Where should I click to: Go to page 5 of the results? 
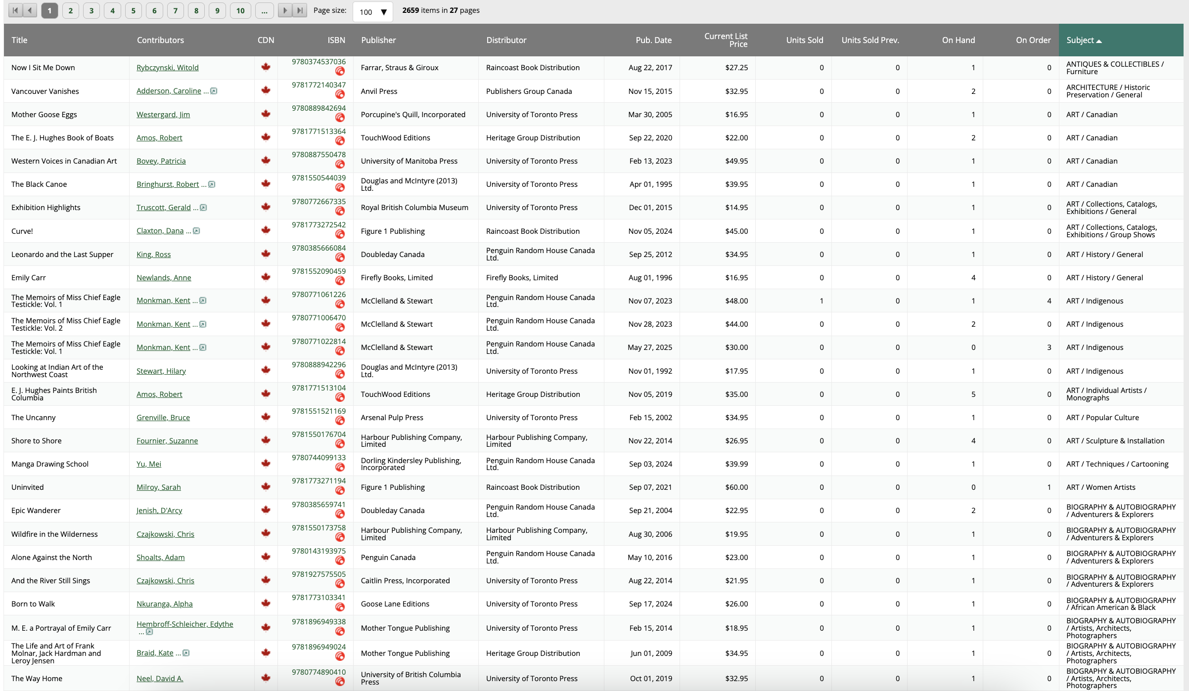134,10
